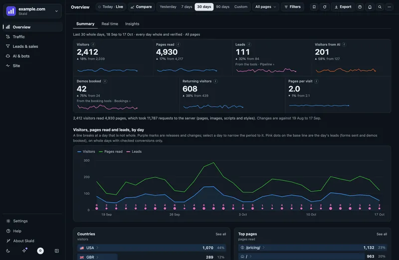
Task: Toggle the Compare mode button
Action: pyautogui.click(x=141, y=7)
